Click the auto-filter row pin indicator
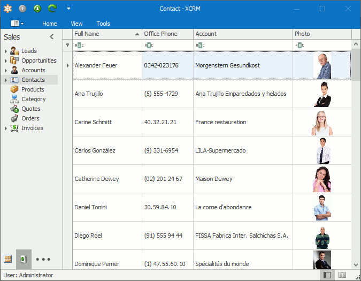 pos(67,45)
